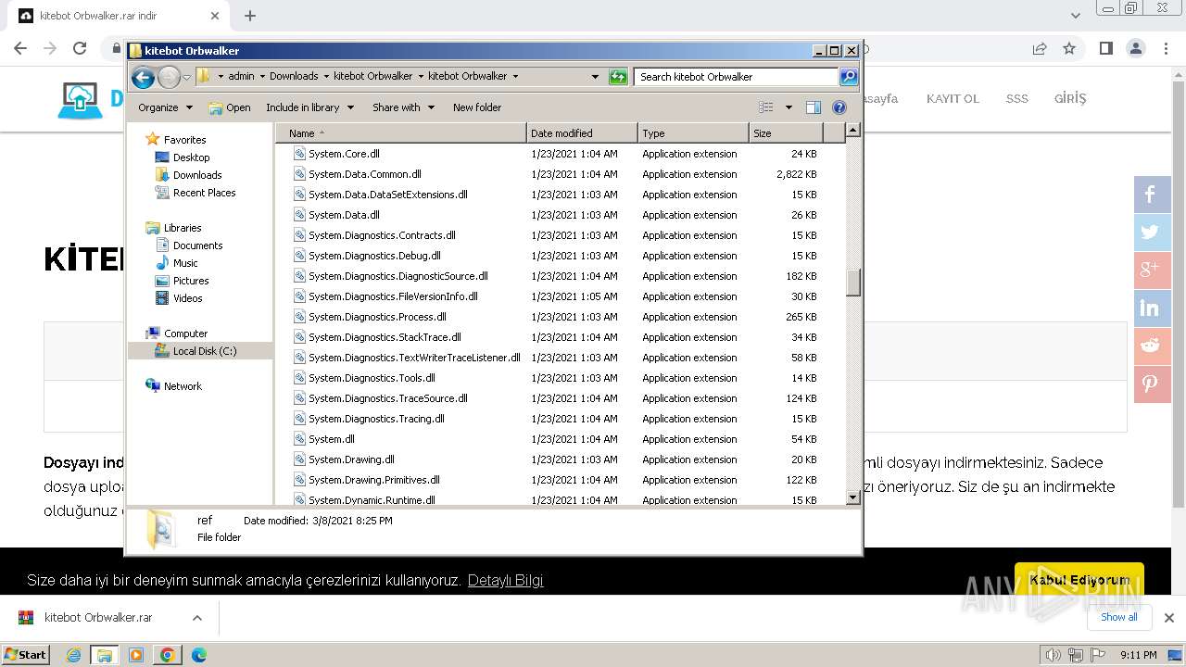Select System.Drawing.dll file
This screenshot has width=1186, height=667.
351,459
